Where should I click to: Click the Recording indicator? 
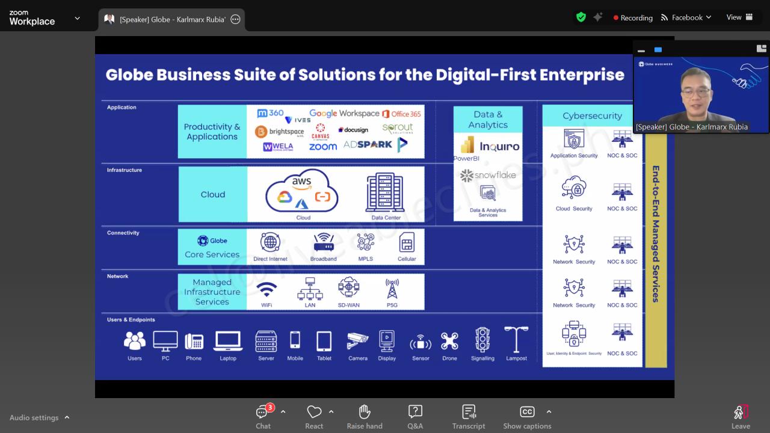(x=633, y=17)
